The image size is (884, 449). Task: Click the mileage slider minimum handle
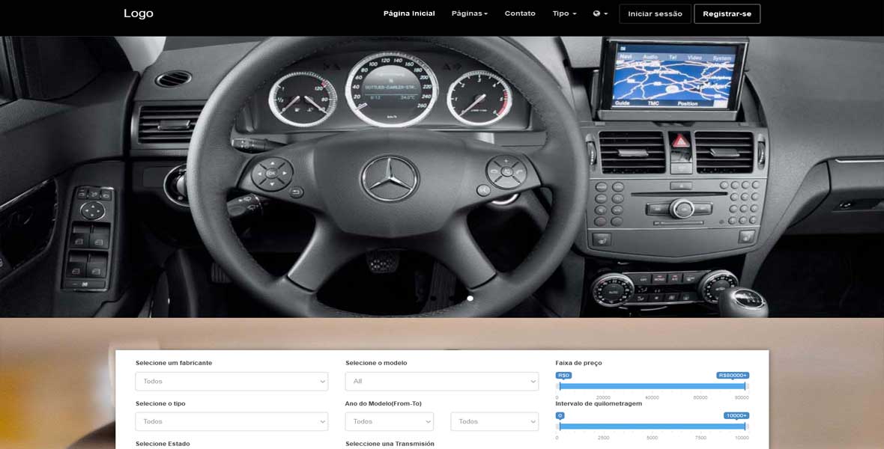[x=560, y=427]
